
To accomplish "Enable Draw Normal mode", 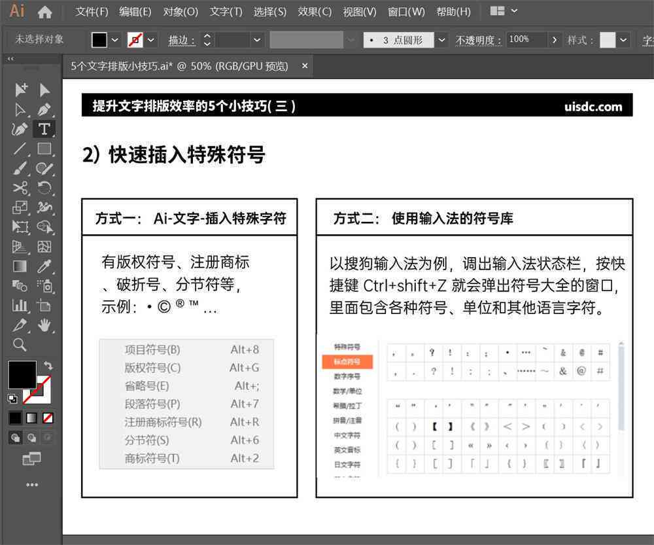I will click(16, 437).
